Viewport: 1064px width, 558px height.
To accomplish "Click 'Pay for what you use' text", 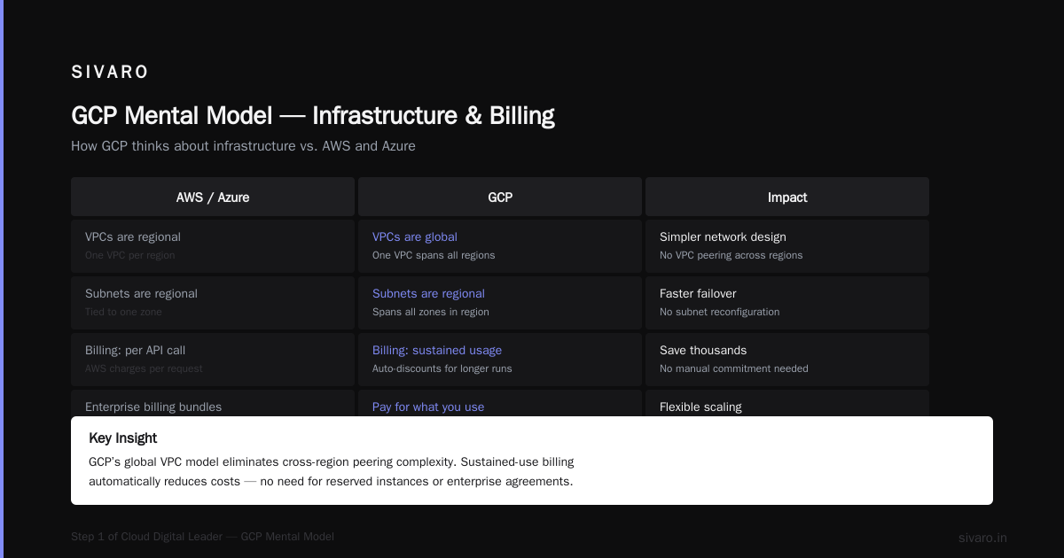I will tap(428, 407).
